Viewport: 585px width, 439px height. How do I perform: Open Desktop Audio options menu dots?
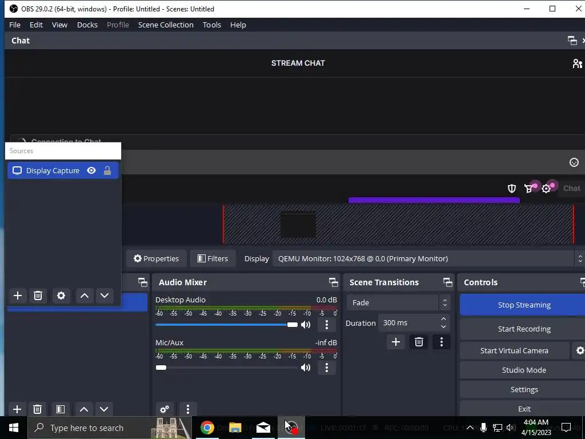point(326,325)
